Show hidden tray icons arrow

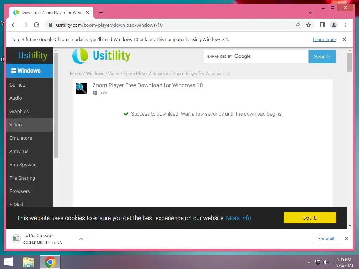[x=309, y=262]
